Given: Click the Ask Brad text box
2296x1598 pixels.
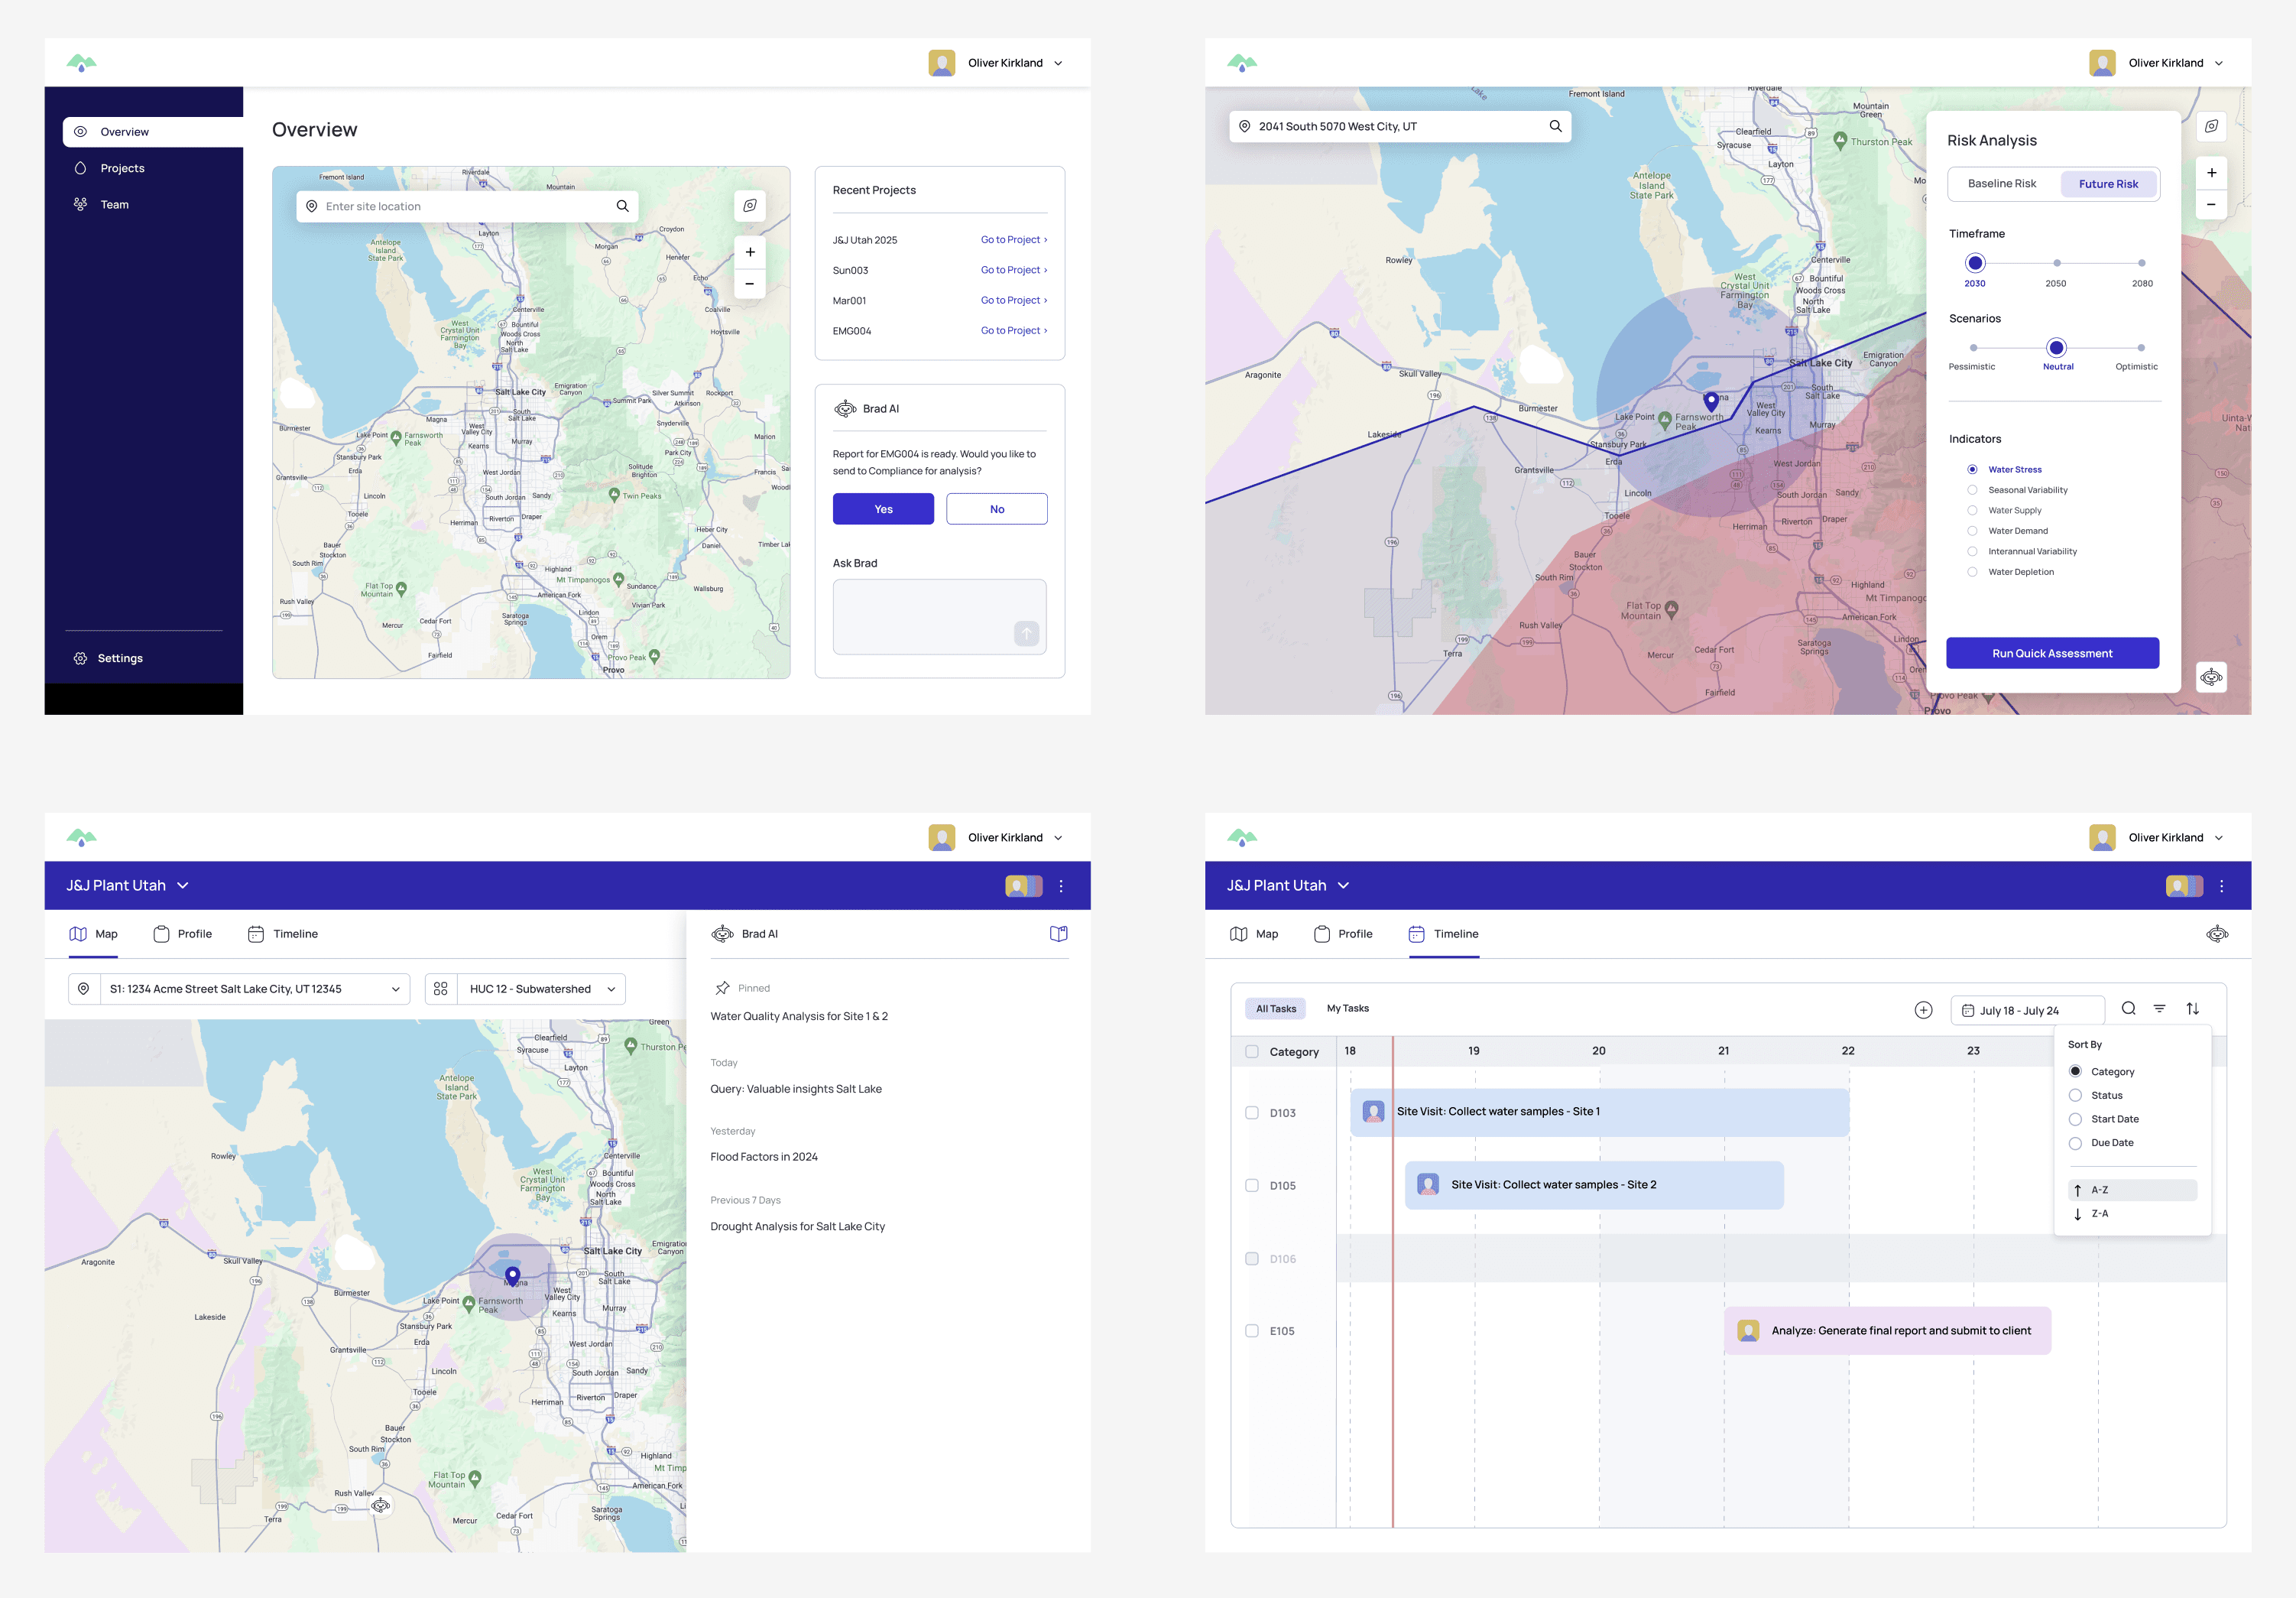Looking at the screenshot, I should coord(939,617).
